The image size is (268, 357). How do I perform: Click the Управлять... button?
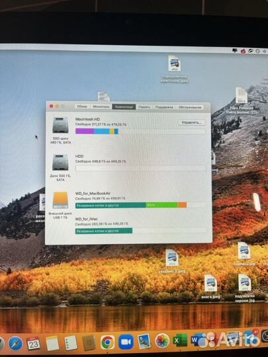(192, 122)
